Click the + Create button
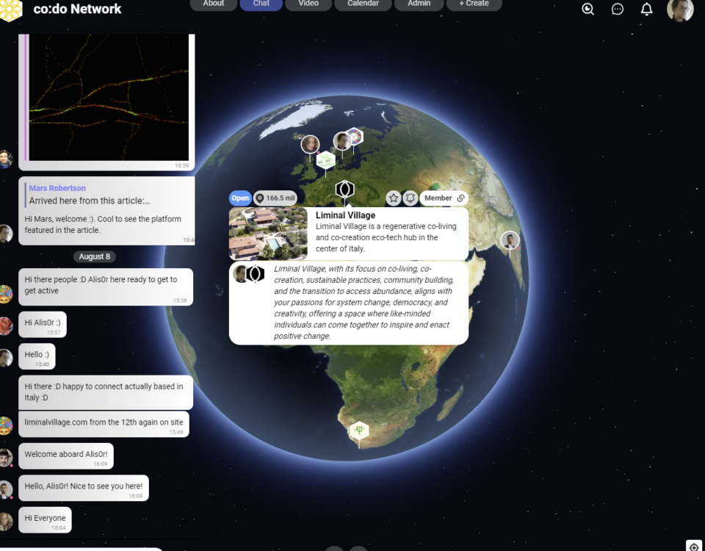 point(474,4)
